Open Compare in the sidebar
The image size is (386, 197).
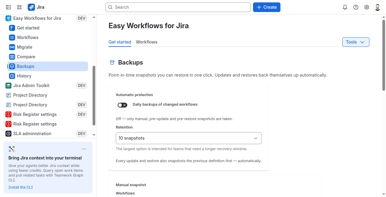[48, 57]
